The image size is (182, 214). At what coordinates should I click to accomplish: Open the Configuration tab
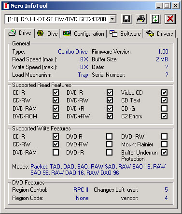pyautogui.click(x=84, y=34)
